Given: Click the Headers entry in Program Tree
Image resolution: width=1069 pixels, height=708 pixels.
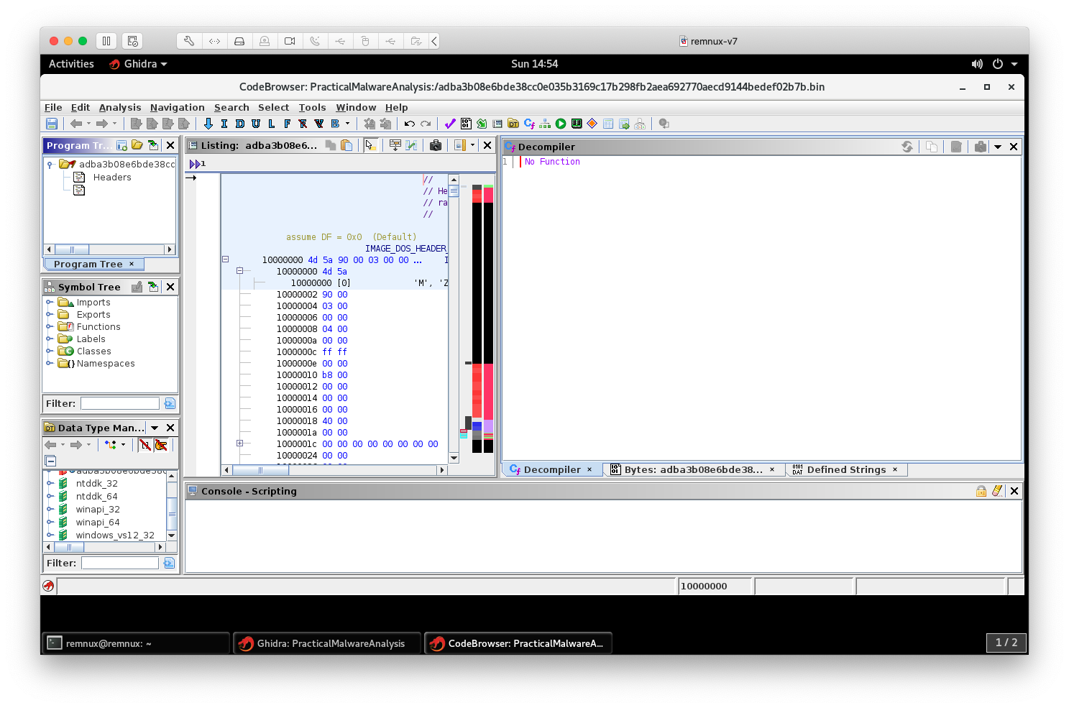Looking at the screenshot, I should click(112, 177).
